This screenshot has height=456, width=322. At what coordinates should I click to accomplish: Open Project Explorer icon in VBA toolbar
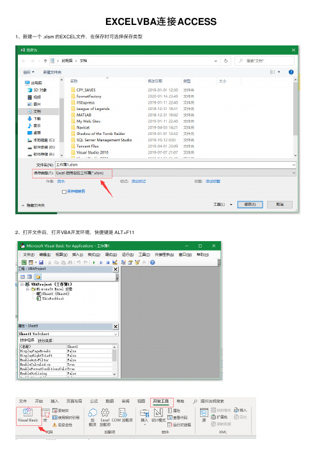[x=123, y=262]
